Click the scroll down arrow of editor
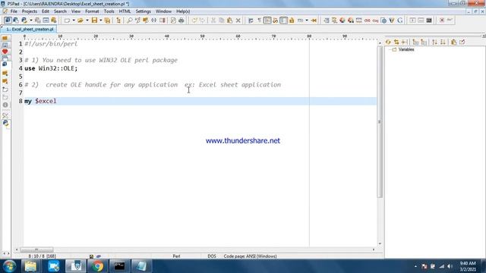 380,244
